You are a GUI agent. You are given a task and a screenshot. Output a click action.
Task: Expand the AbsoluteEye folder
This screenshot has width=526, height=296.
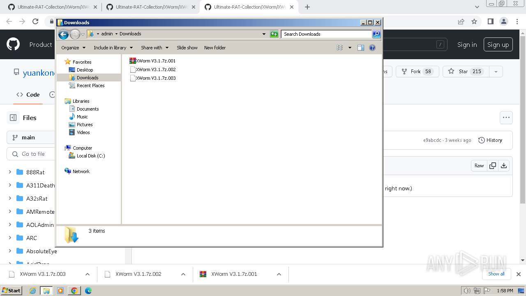pos(10,251)
